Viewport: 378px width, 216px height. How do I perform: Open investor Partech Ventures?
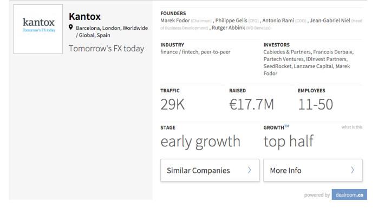283,59
